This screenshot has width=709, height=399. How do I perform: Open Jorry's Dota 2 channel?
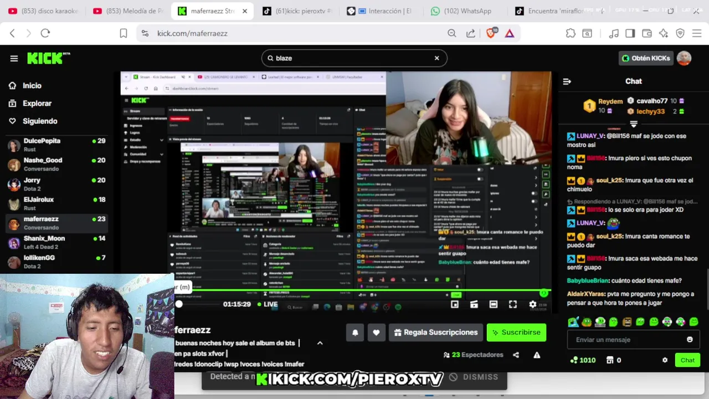tap(56, 184)
